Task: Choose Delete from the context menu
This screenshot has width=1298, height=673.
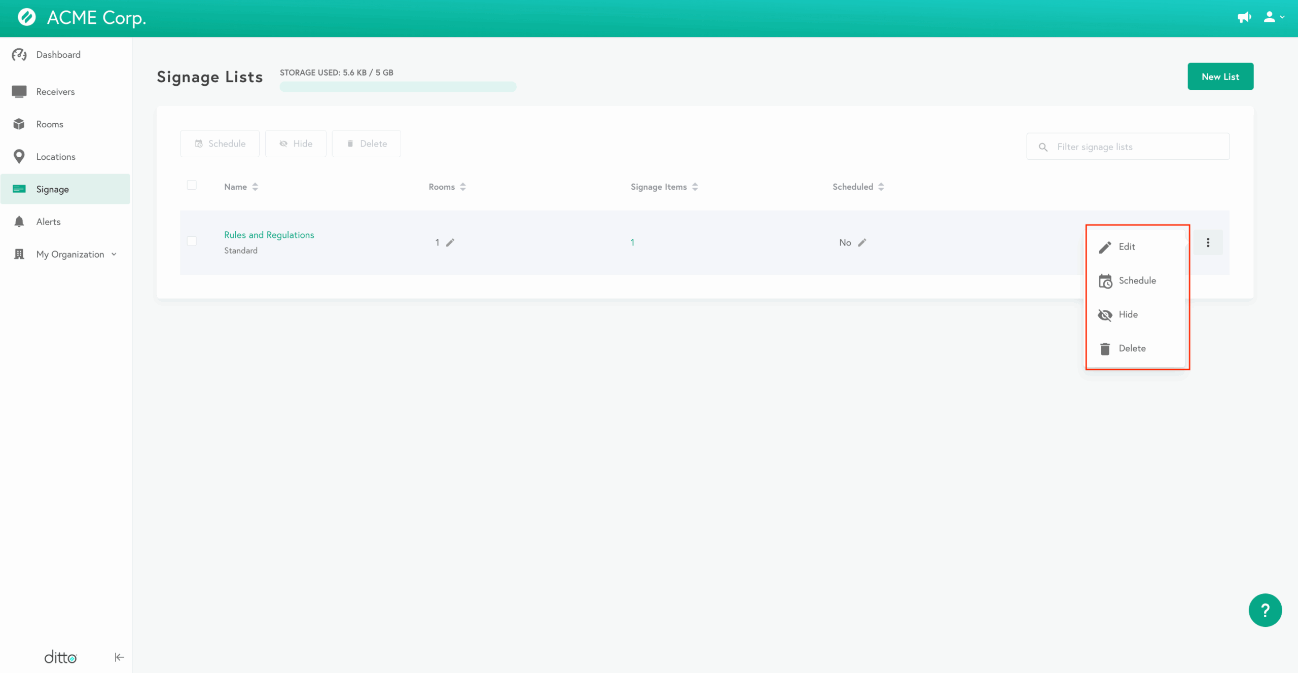Action: click(1132, 348)
